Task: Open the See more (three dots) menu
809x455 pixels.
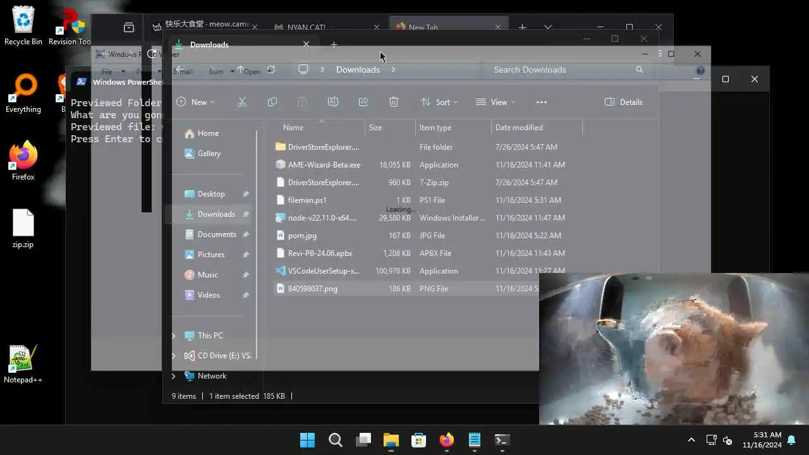Action: [x=542, y=102]
